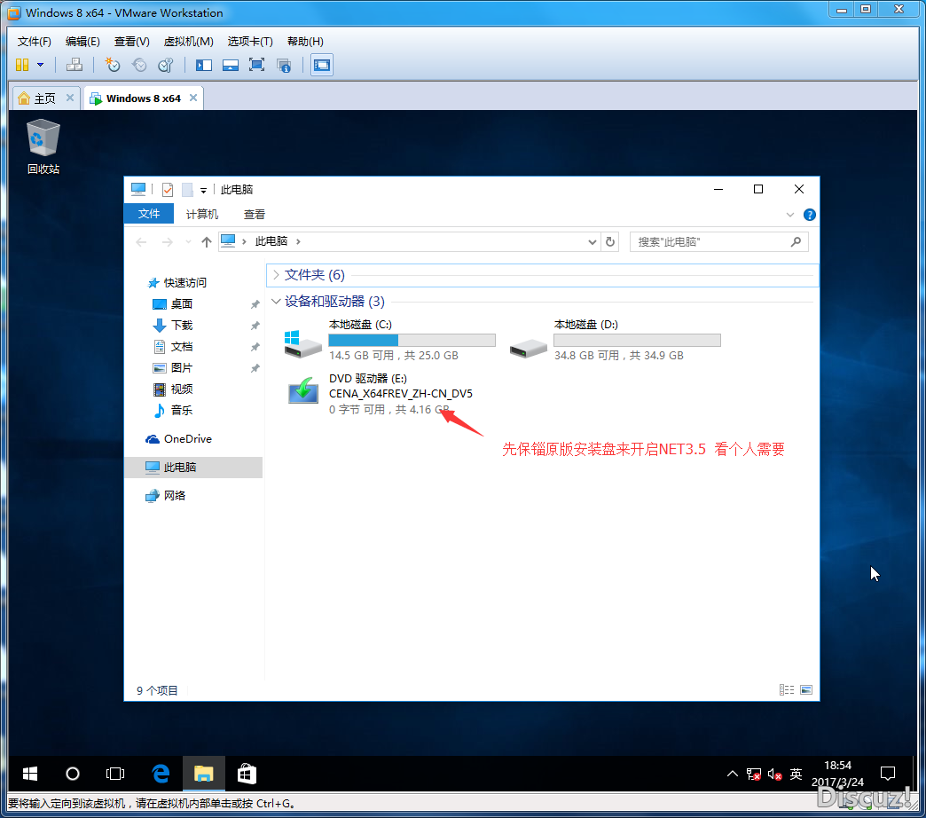Go up one level with the up arrow

coord(206,242)
